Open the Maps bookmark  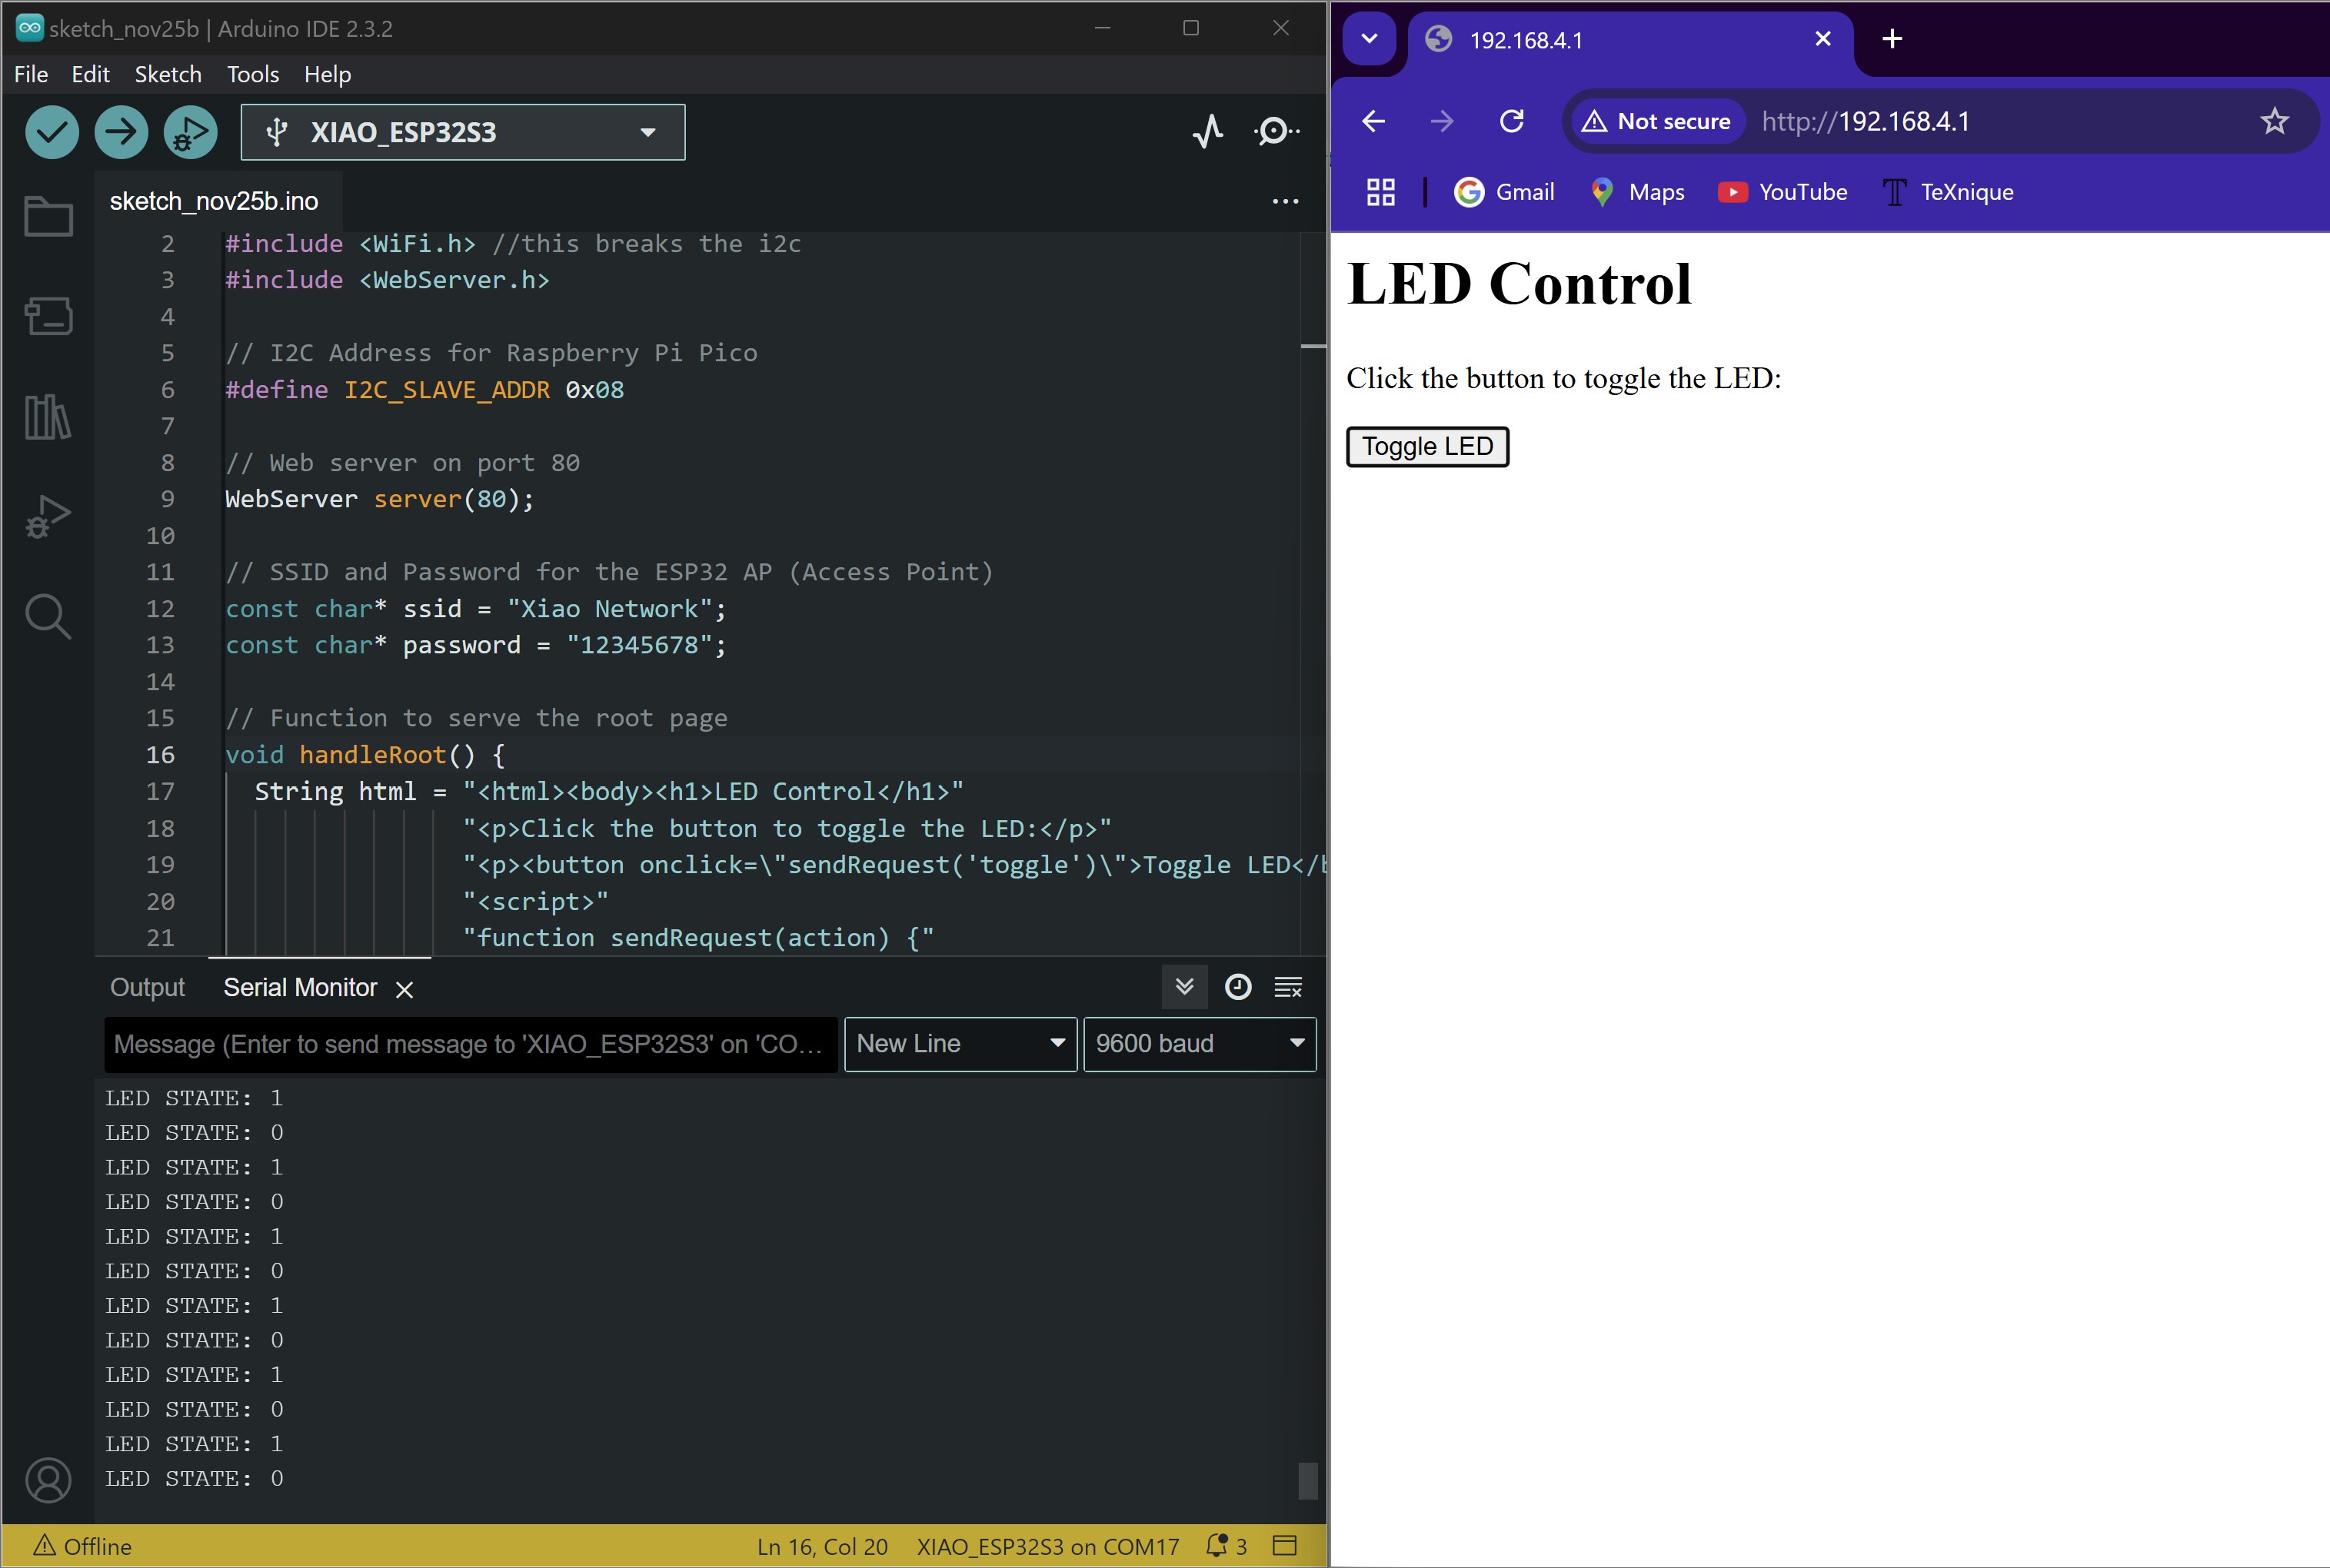click(x=1636, y=192)
